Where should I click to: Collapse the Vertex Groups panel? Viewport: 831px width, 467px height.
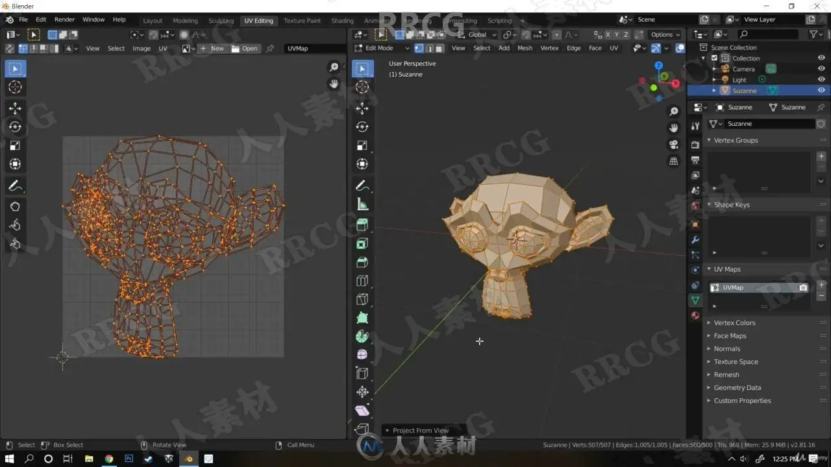[x=709, y=140]
